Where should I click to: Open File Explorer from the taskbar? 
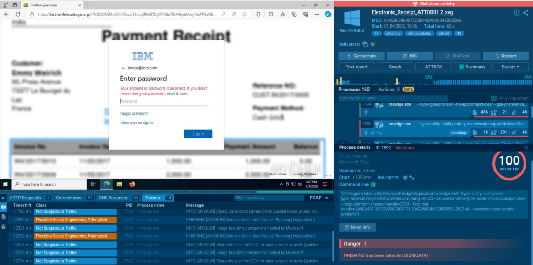tap(119, 184)
